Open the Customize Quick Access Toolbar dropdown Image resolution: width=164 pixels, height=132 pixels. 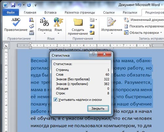click(35, 5)
